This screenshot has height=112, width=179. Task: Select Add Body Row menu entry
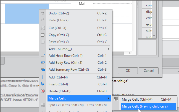[x=65, y=62]
